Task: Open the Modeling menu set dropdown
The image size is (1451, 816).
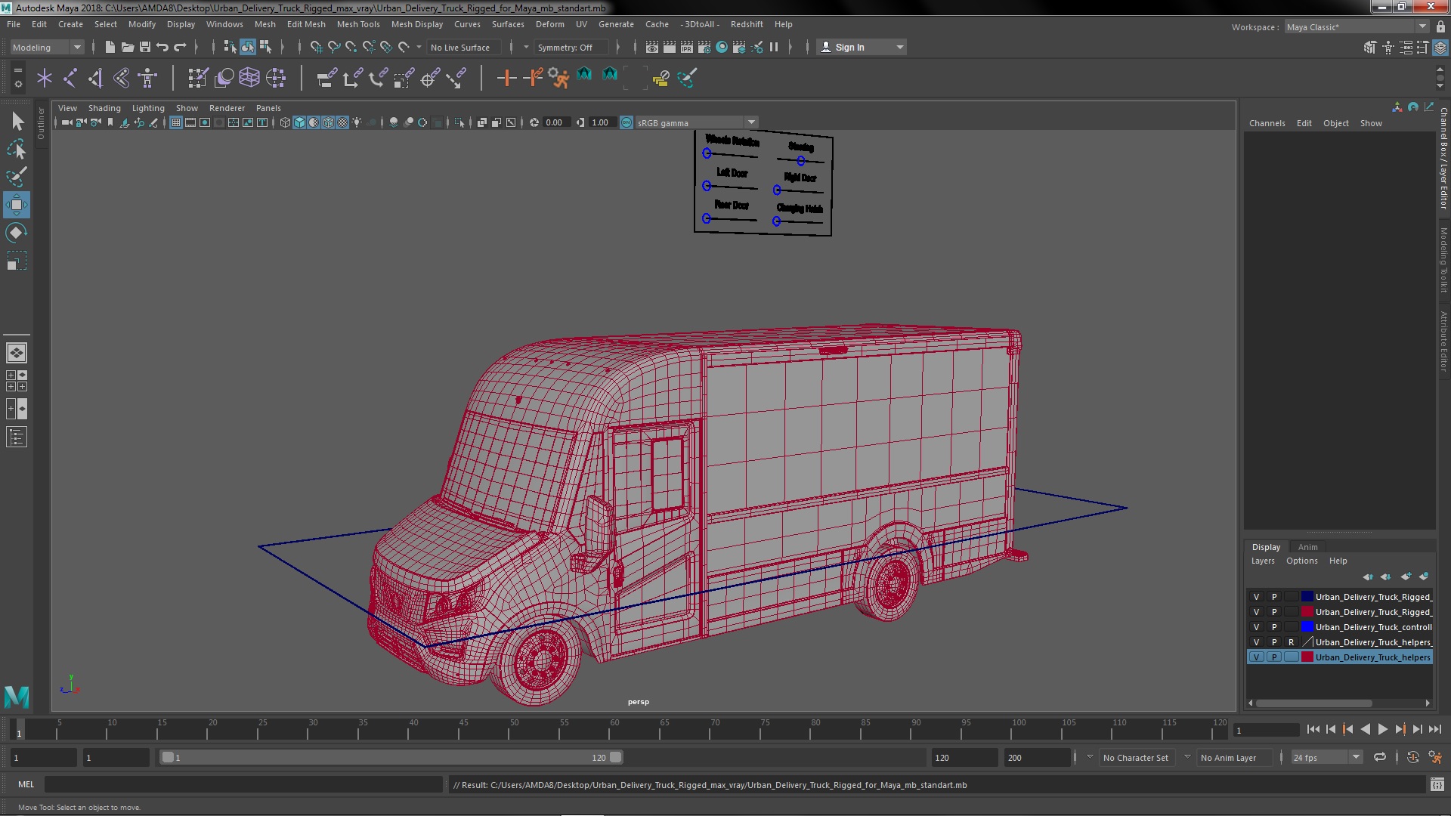Action: tap(46, 47)
